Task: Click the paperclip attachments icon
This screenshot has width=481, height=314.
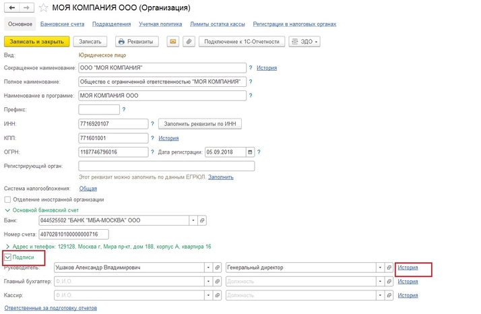Action: [189, 42]
